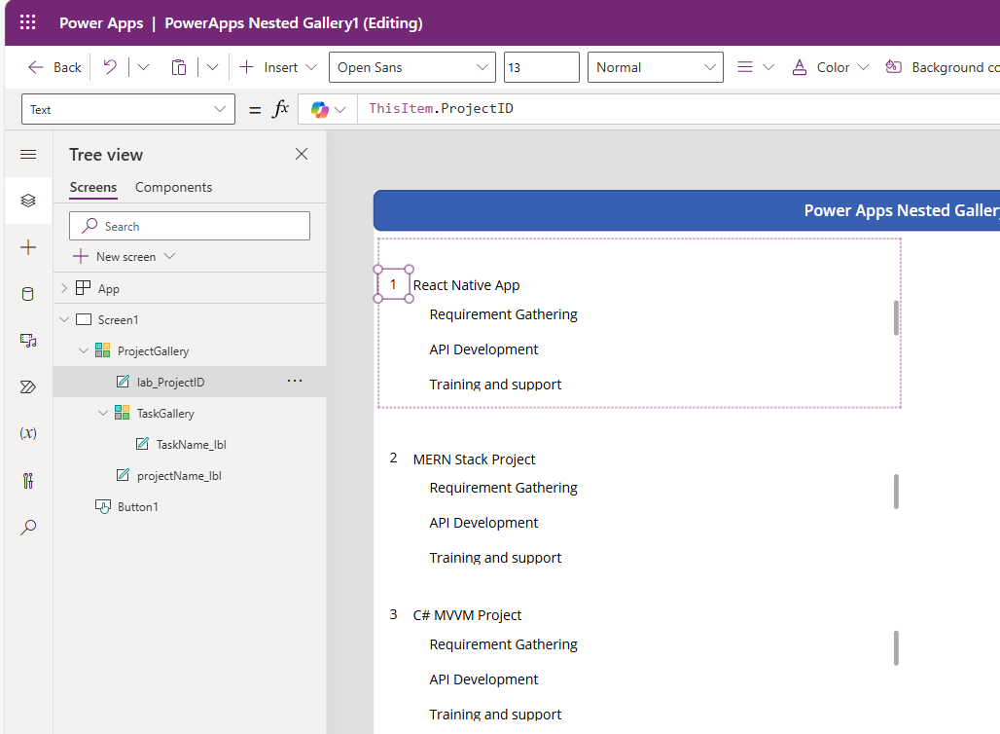The image size is (1000, 734).
Task: Click the text alignment icon
Action: (745, 67)
